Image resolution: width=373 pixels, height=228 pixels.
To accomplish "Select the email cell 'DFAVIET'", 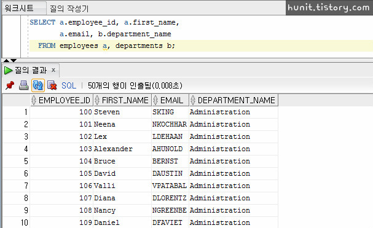I will pos(170,222).
